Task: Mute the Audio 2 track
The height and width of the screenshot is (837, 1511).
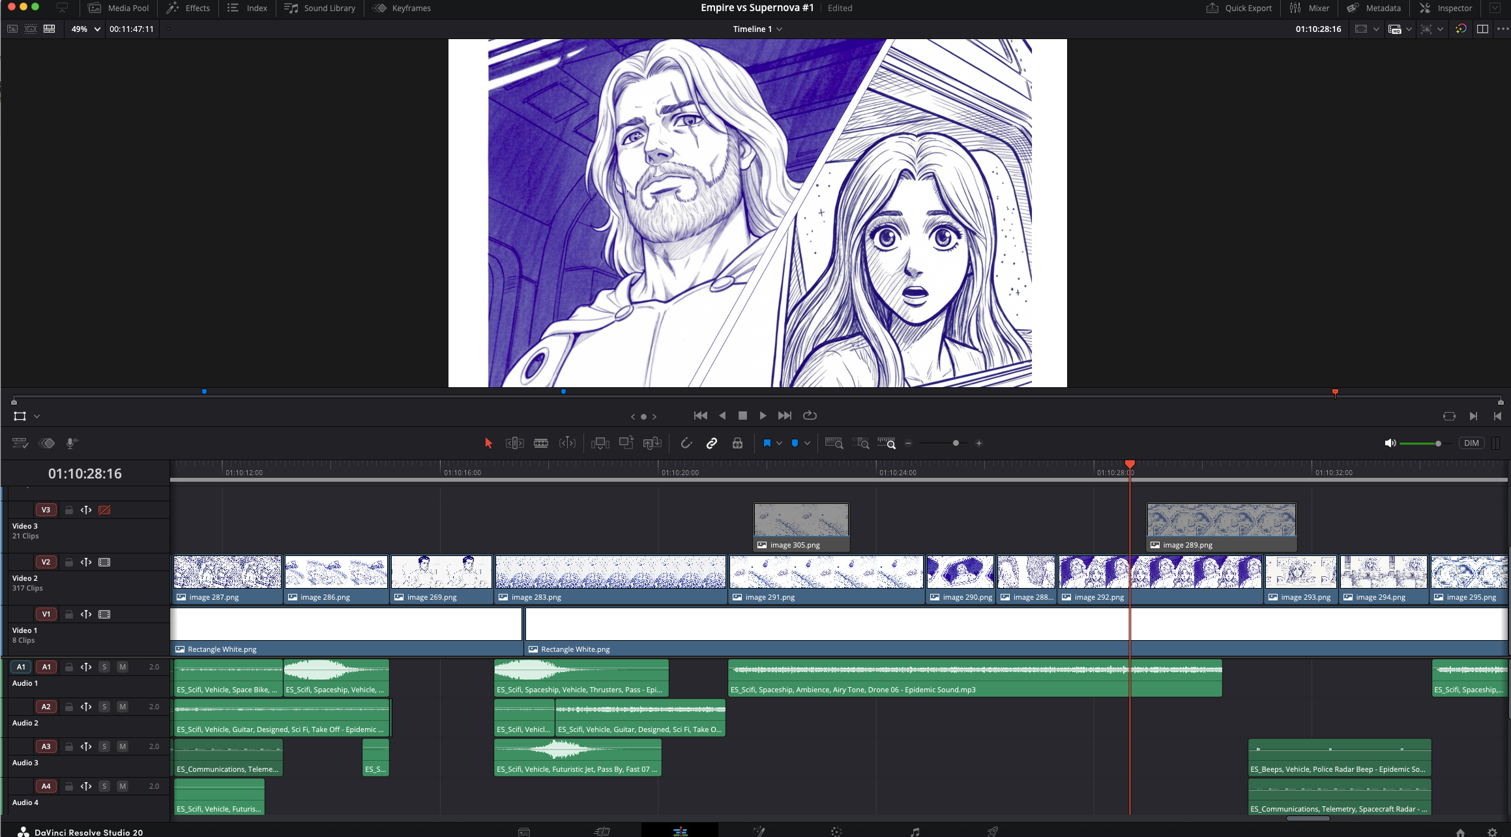Action: [x=123, y=707]
